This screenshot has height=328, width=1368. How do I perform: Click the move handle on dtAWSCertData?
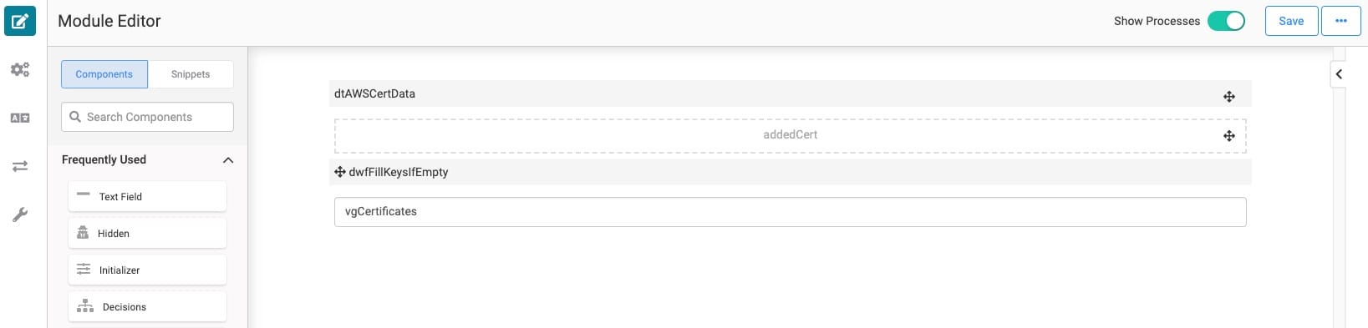pos(1228,97)
